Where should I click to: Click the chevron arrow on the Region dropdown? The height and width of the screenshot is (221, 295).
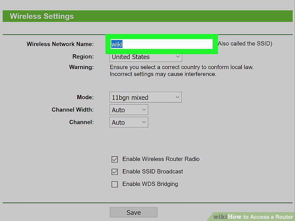pyautogui.click(x=178, y=56)
